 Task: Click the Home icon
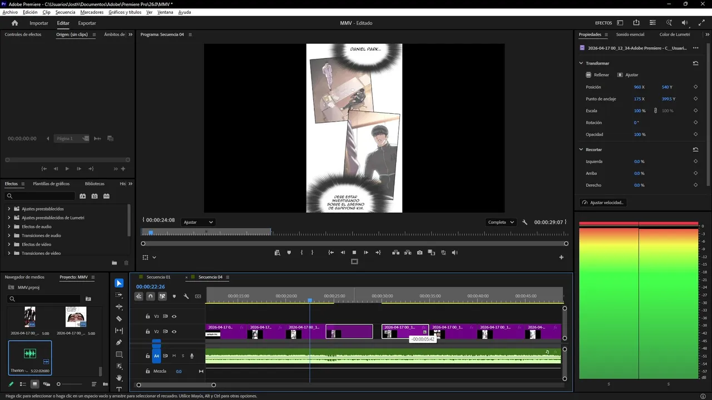(15, 23)
